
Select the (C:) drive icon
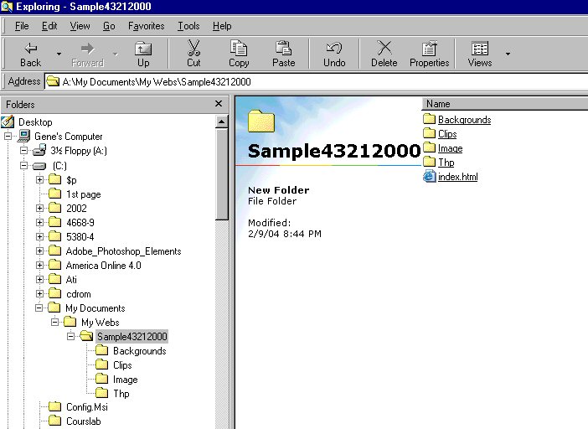point(39,166)
